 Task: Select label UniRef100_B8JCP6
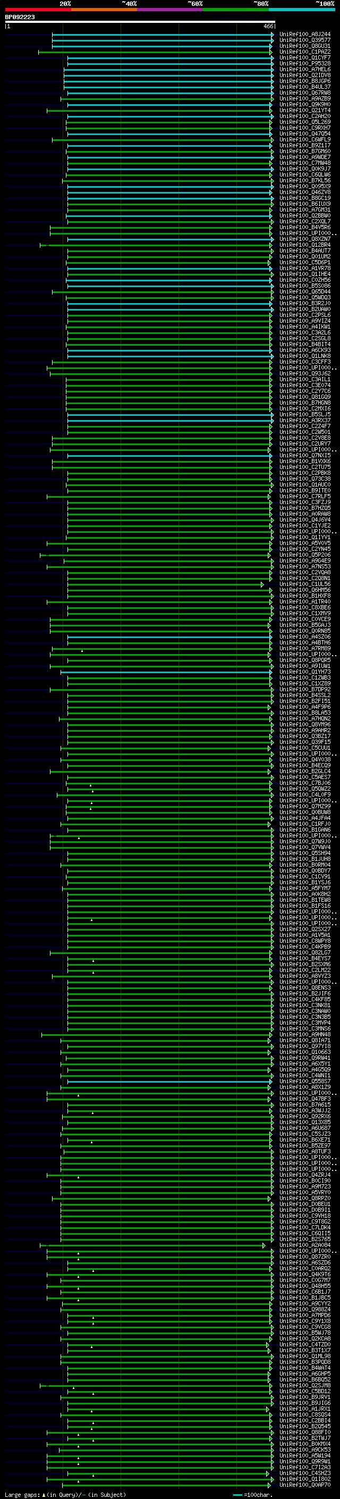[305, 81]
